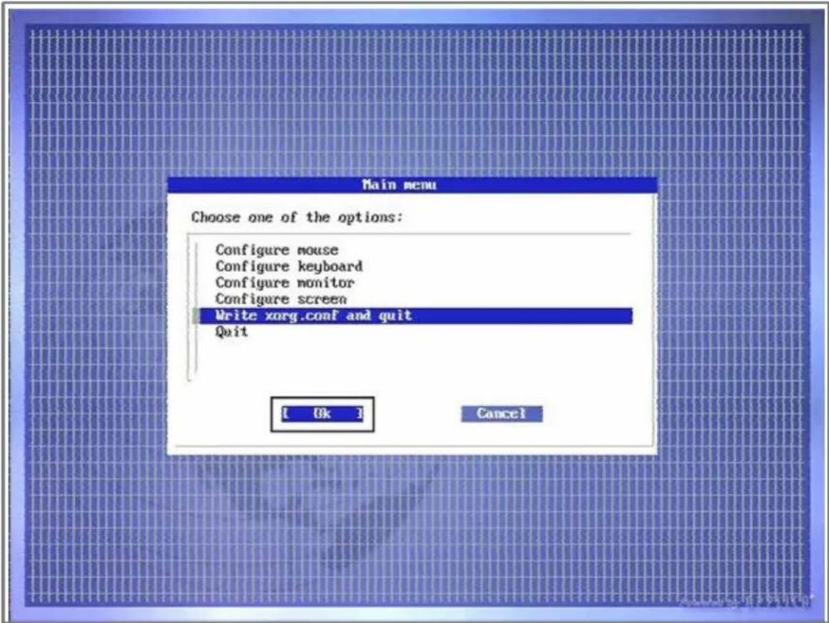
Task: Pick the Configure screen option
Action: 281,299
